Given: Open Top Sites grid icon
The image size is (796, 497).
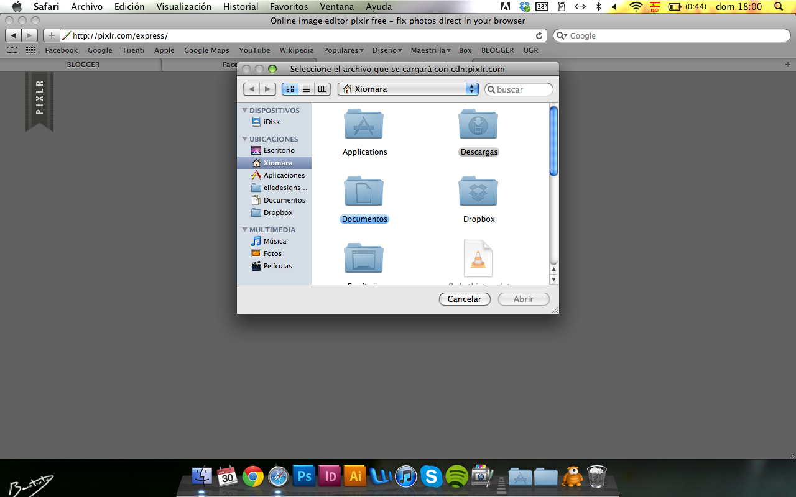Looking at the screenshot, I should pos(30,50).
